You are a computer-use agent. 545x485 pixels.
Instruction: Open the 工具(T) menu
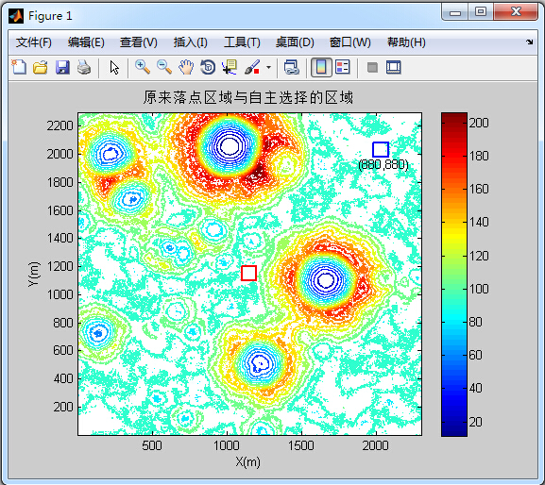[242, 42]
